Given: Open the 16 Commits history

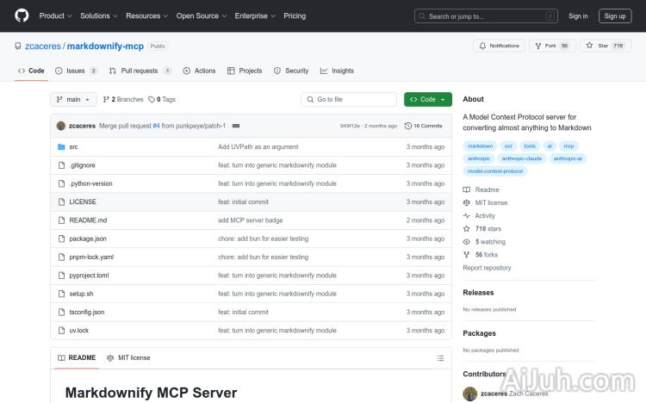Looking at the screenshot, I should pos(424,126).
